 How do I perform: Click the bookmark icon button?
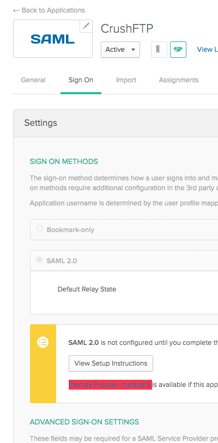pyautogui.click(x=159, y=50)
